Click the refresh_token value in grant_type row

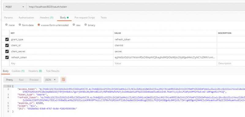click(x=165, y=39)
